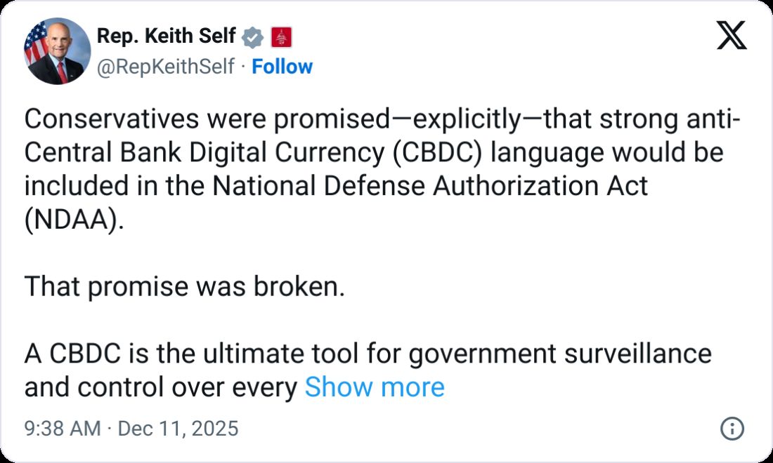Open the Rep. Keith Self display name
The height and width of the screenshot is (463, 773).
coord(166,36)
